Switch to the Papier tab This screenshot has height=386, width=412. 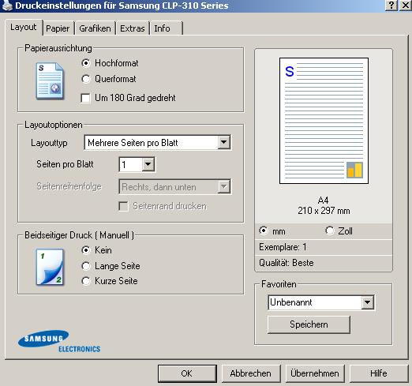(x=58, y=28)
